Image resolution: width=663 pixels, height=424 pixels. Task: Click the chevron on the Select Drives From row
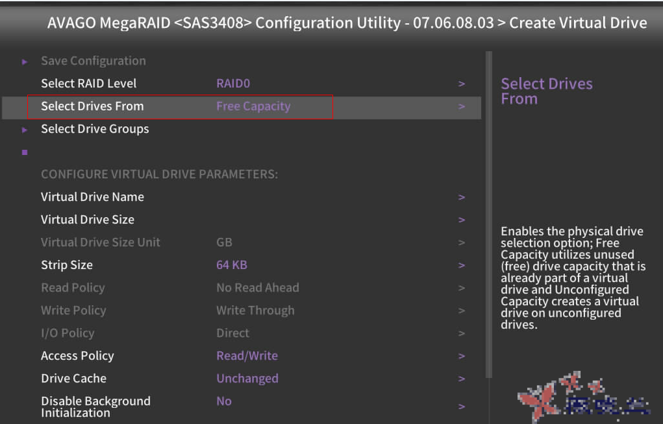point(462,106)
